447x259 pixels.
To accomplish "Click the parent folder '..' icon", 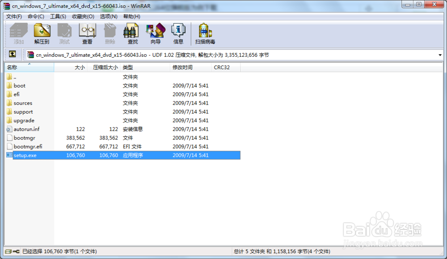I will coord(9,77).
